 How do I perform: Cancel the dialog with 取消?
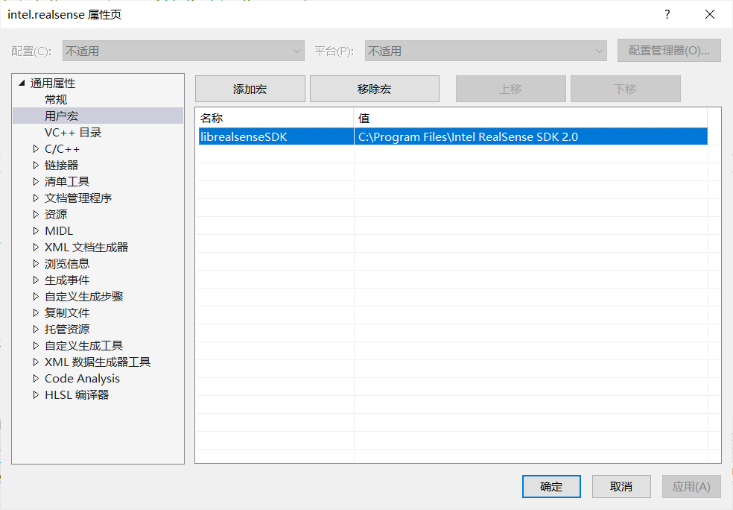[621, 486]
